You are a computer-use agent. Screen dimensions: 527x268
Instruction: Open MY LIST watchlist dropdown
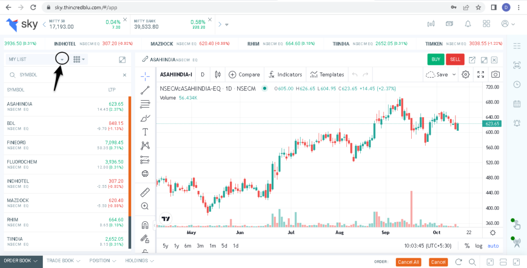[x=62, y=60]
